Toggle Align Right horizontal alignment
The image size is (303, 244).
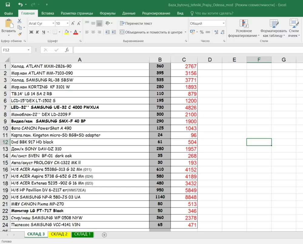tap(99, 32)
